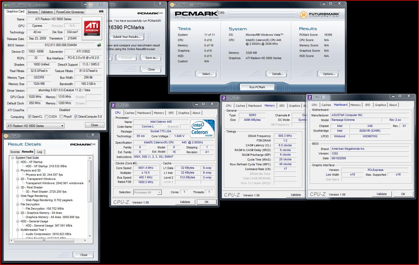Click the Intel Celeron inside logo in CPU-Z
The width and height of the screenshot is (419, 265).
point(202,129)
